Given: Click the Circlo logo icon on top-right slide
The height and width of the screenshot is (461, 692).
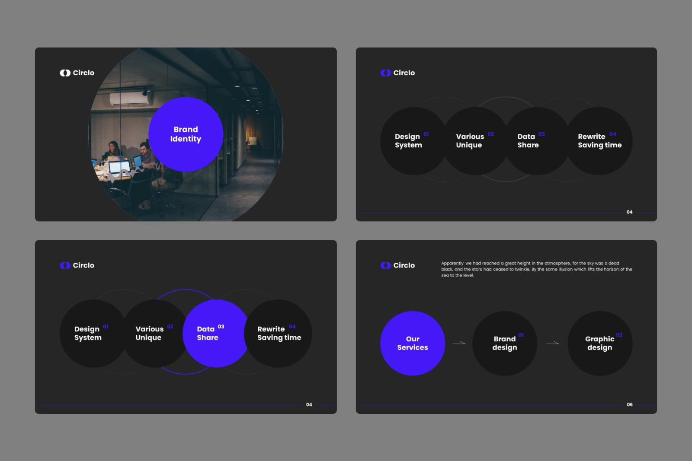Looking at the screenshot, I should 386,73.
